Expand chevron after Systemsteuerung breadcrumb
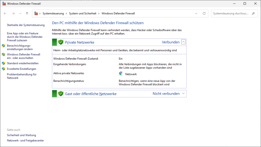This screenshot has width=261, height=147. point(67,14)
